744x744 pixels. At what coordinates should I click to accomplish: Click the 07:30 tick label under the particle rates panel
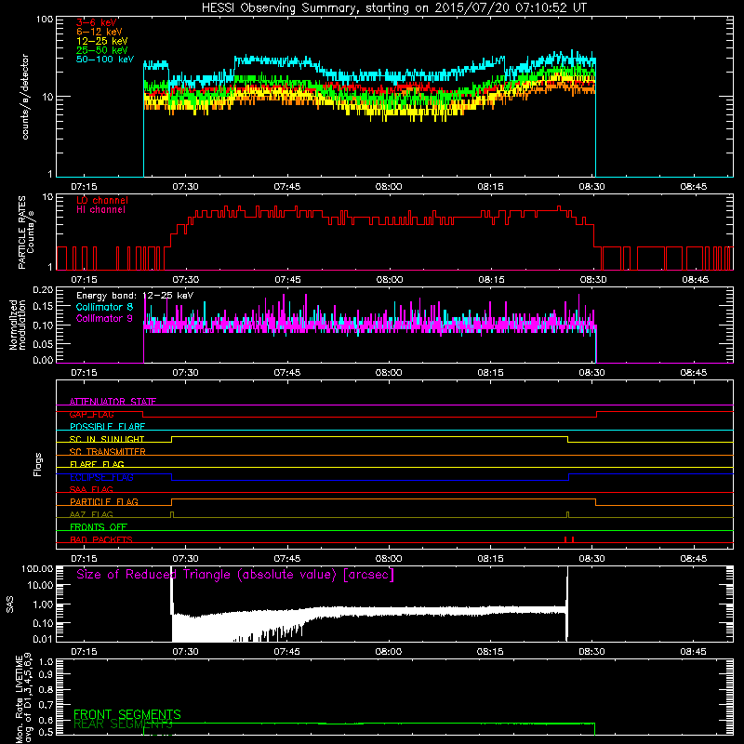185,280
